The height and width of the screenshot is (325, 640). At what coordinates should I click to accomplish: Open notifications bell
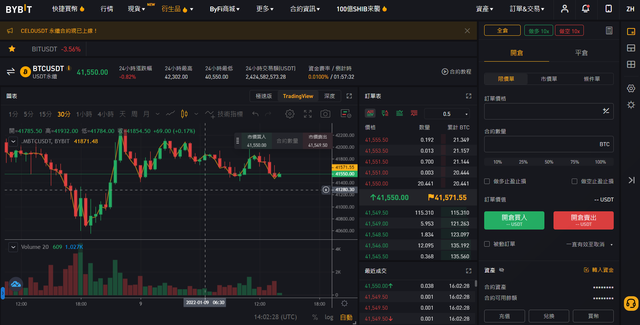click(586, 9)
